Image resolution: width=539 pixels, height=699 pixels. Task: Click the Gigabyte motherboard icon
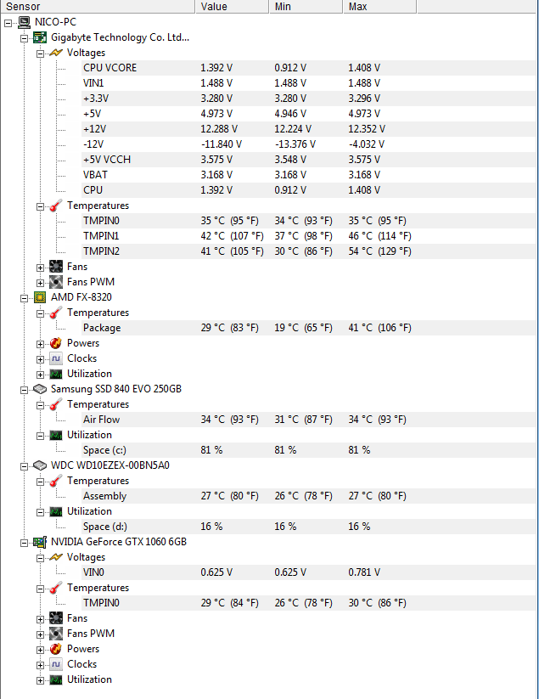click(x=40, y=37)
